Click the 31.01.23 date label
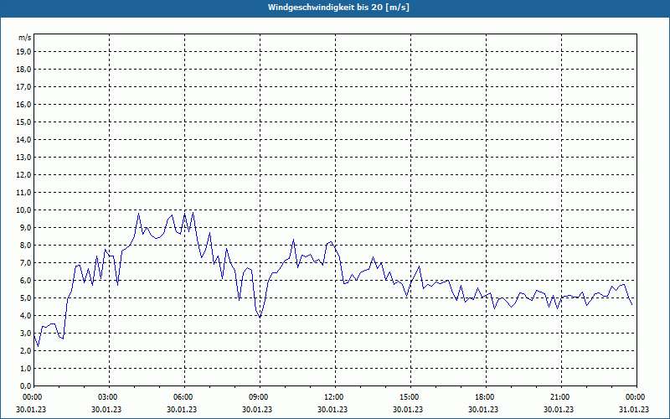This screenshot has height=419, width=670. click(x=634, y=409)
